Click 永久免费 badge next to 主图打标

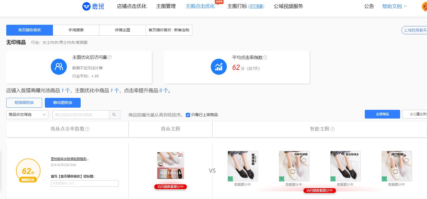(256, 7)
